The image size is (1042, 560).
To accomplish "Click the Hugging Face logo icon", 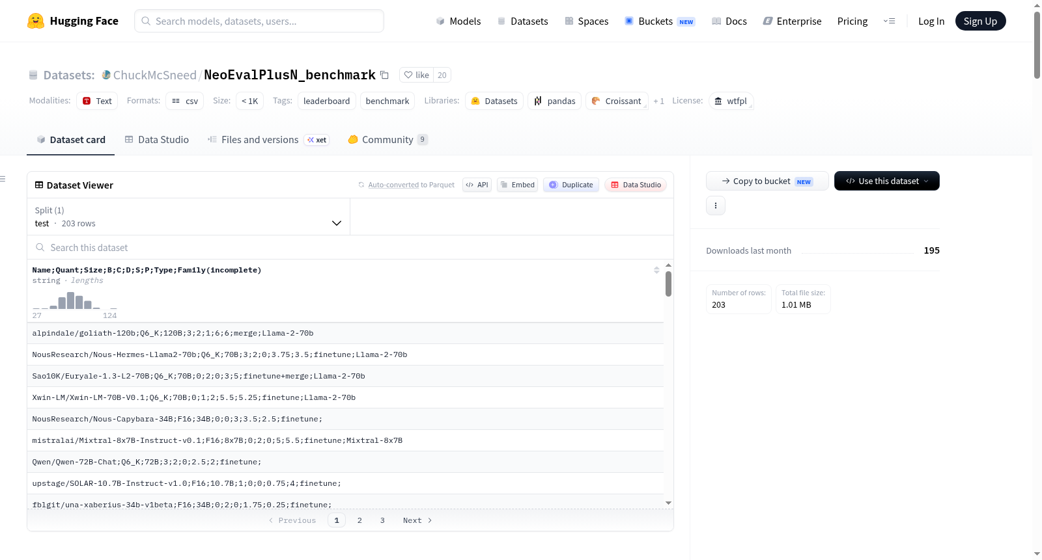I will tap(36, 21).
